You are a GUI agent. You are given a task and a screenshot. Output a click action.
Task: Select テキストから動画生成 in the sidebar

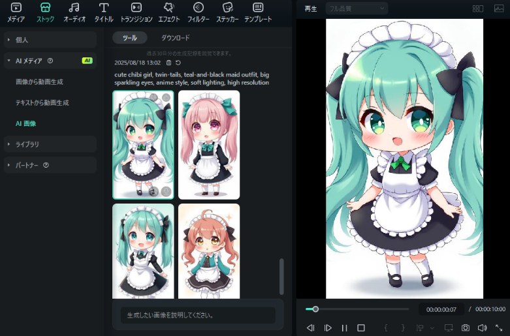42,102
